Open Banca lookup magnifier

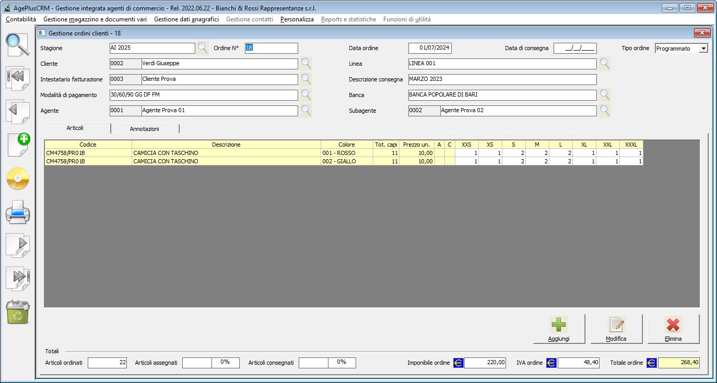click(x=605, y=95)
